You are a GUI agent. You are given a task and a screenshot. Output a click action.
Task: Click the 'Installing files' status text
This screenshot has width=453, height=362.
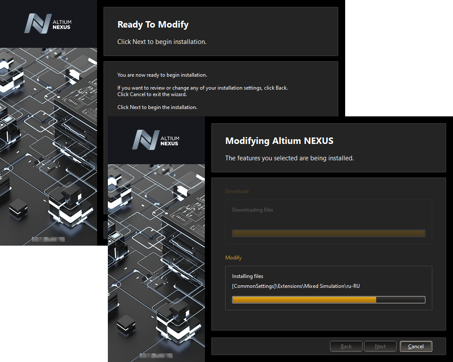247,276
